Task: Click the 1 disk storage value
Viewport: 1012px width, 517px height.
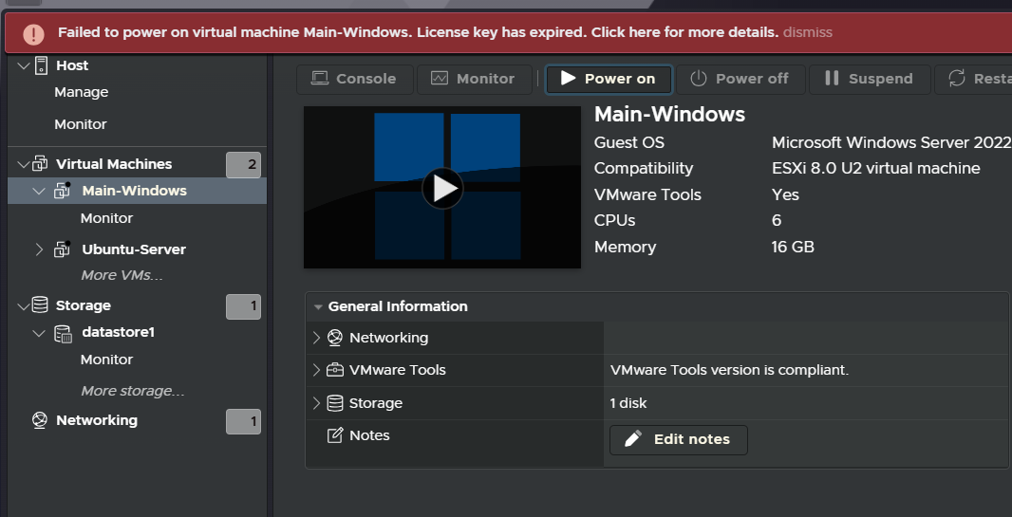Action: [x=628, y=403]
